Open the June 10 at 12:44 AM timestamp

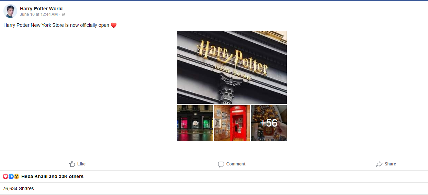point(39,14)
